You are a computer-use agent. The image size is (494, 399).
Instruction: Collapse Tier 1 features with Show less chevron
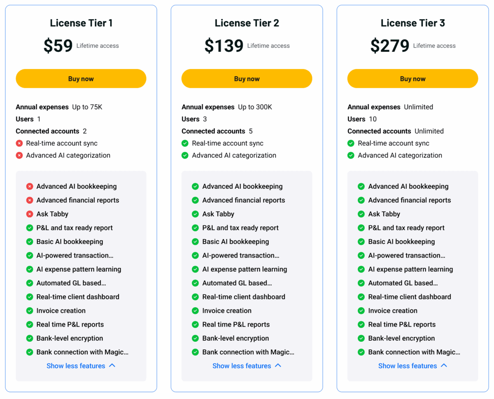coord(112,366)
